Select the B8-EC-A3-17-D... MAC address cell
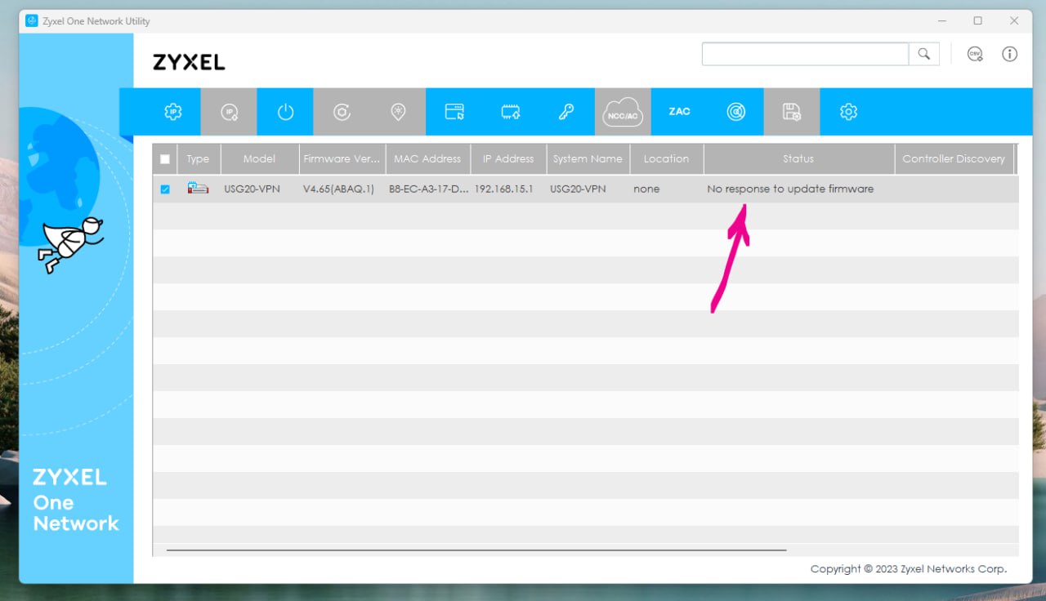 (x=429, y=189)
